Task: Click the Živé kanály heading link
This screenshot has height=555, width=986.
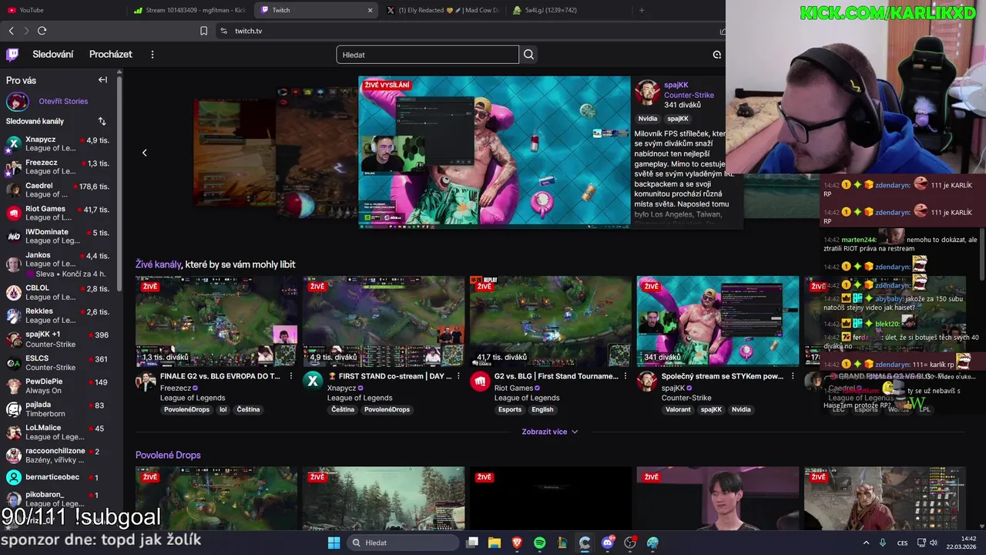Action: pos(159,264)
